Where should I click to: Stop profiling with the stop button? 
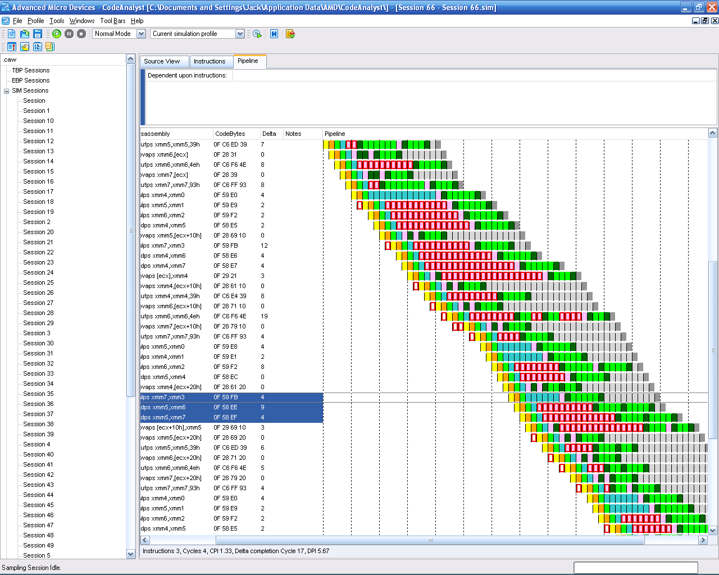click(x=81, y=34)
